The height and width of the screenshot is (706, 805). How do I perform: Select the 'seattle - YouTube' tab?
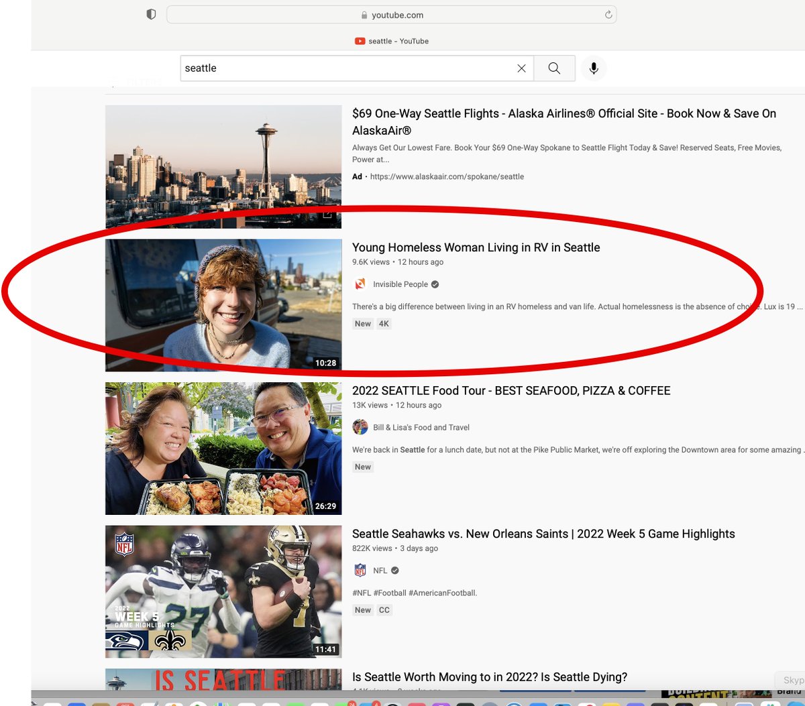(392, 41)
